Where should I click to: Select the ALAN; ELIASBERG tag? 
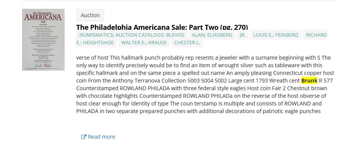coord(212,35)
